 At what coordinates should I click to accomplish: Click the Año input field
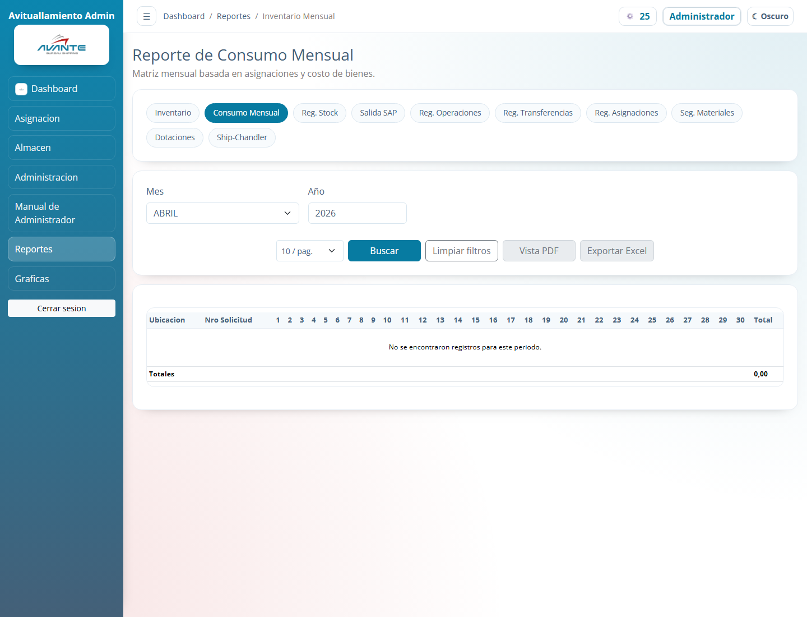point(357,213)
